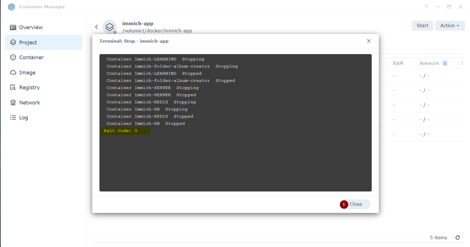The width and height of the screenshot is (470, 247).
Task: Open the Network sidebar section
Action: [x=43, y=102]
